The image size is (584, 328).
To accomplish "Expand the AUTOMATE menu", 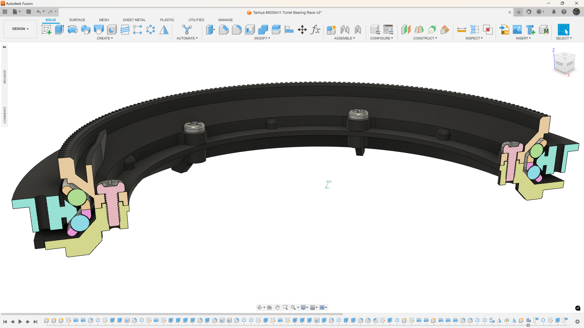I will pos(187,38).
